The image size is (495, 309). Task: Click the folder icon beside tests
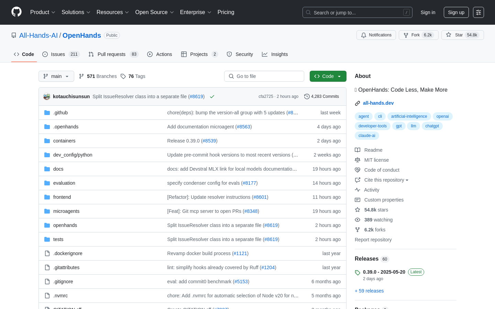[47, 239]
